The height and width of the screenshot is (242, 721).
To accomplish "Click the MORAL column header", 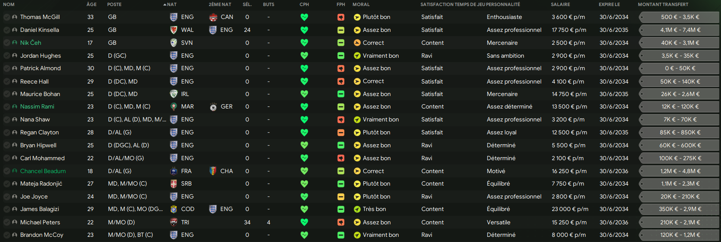I will point(361,4).
